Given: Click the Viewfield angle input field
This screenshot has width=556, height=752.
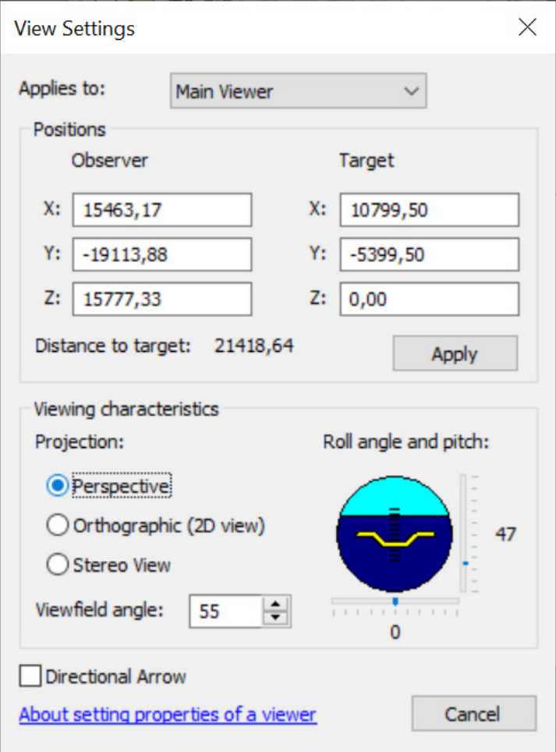Looking at the screenshot, I should coord(225,611).
